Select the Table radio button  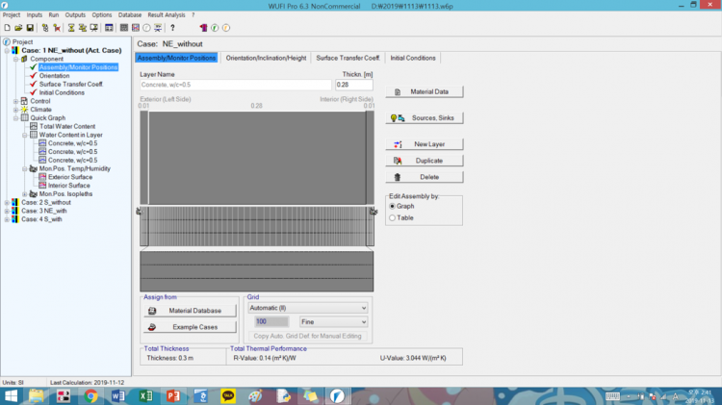click(392, 218)
